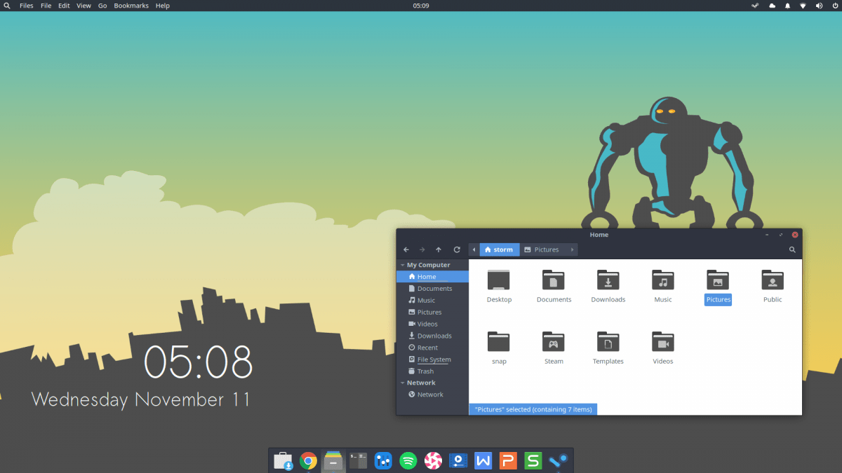Click the storm breadcrumb button

tap(499, 249)
